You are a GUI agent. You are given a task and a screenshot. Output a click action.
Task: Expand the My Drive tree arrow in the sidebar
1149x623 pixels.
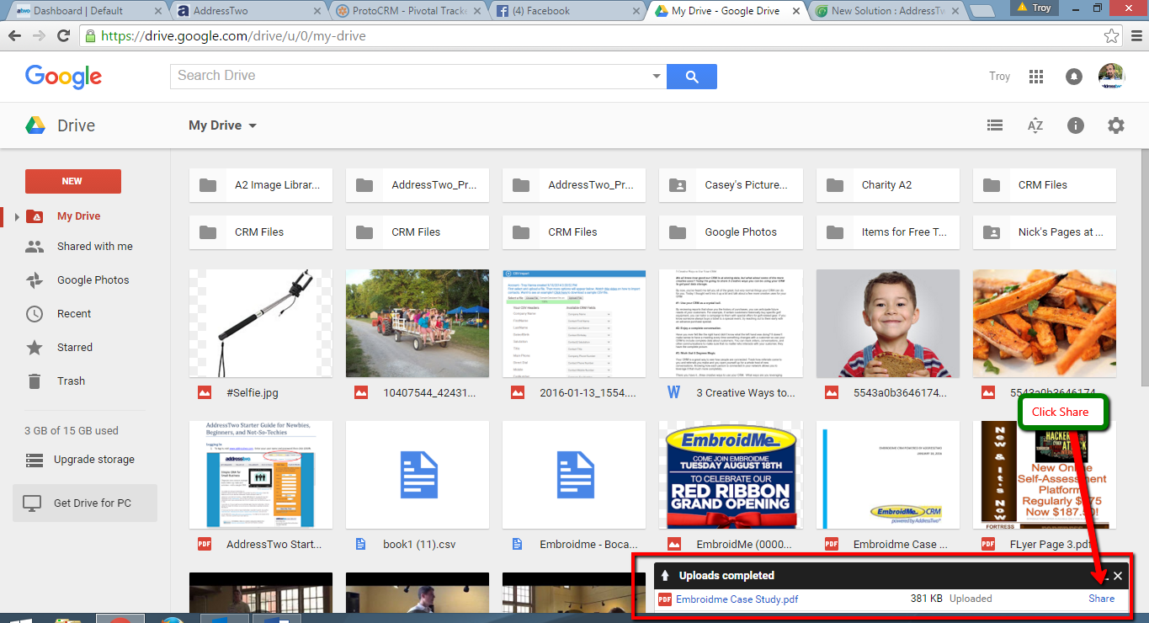(x=16, y=217)
